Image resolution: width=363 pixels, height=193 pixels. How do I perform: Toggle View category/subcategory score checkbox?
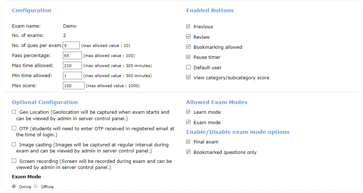point(188,77)
